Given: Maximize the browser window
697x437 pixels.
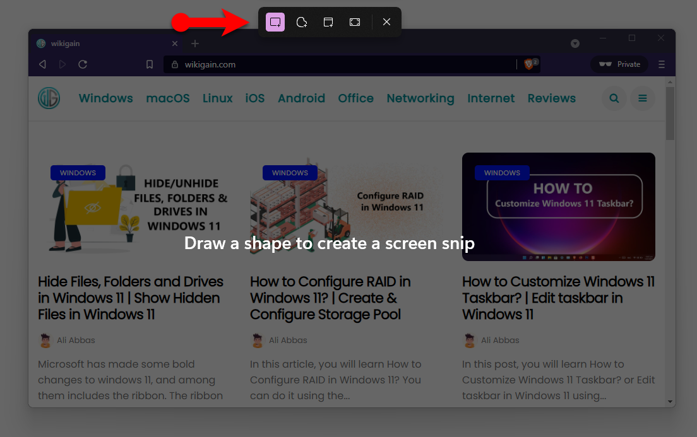Looking at the screenshot, I should point(632,38).
